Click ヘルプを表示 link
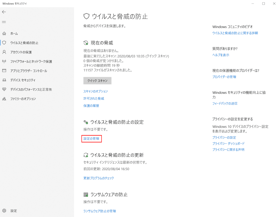 pos(221,55)
